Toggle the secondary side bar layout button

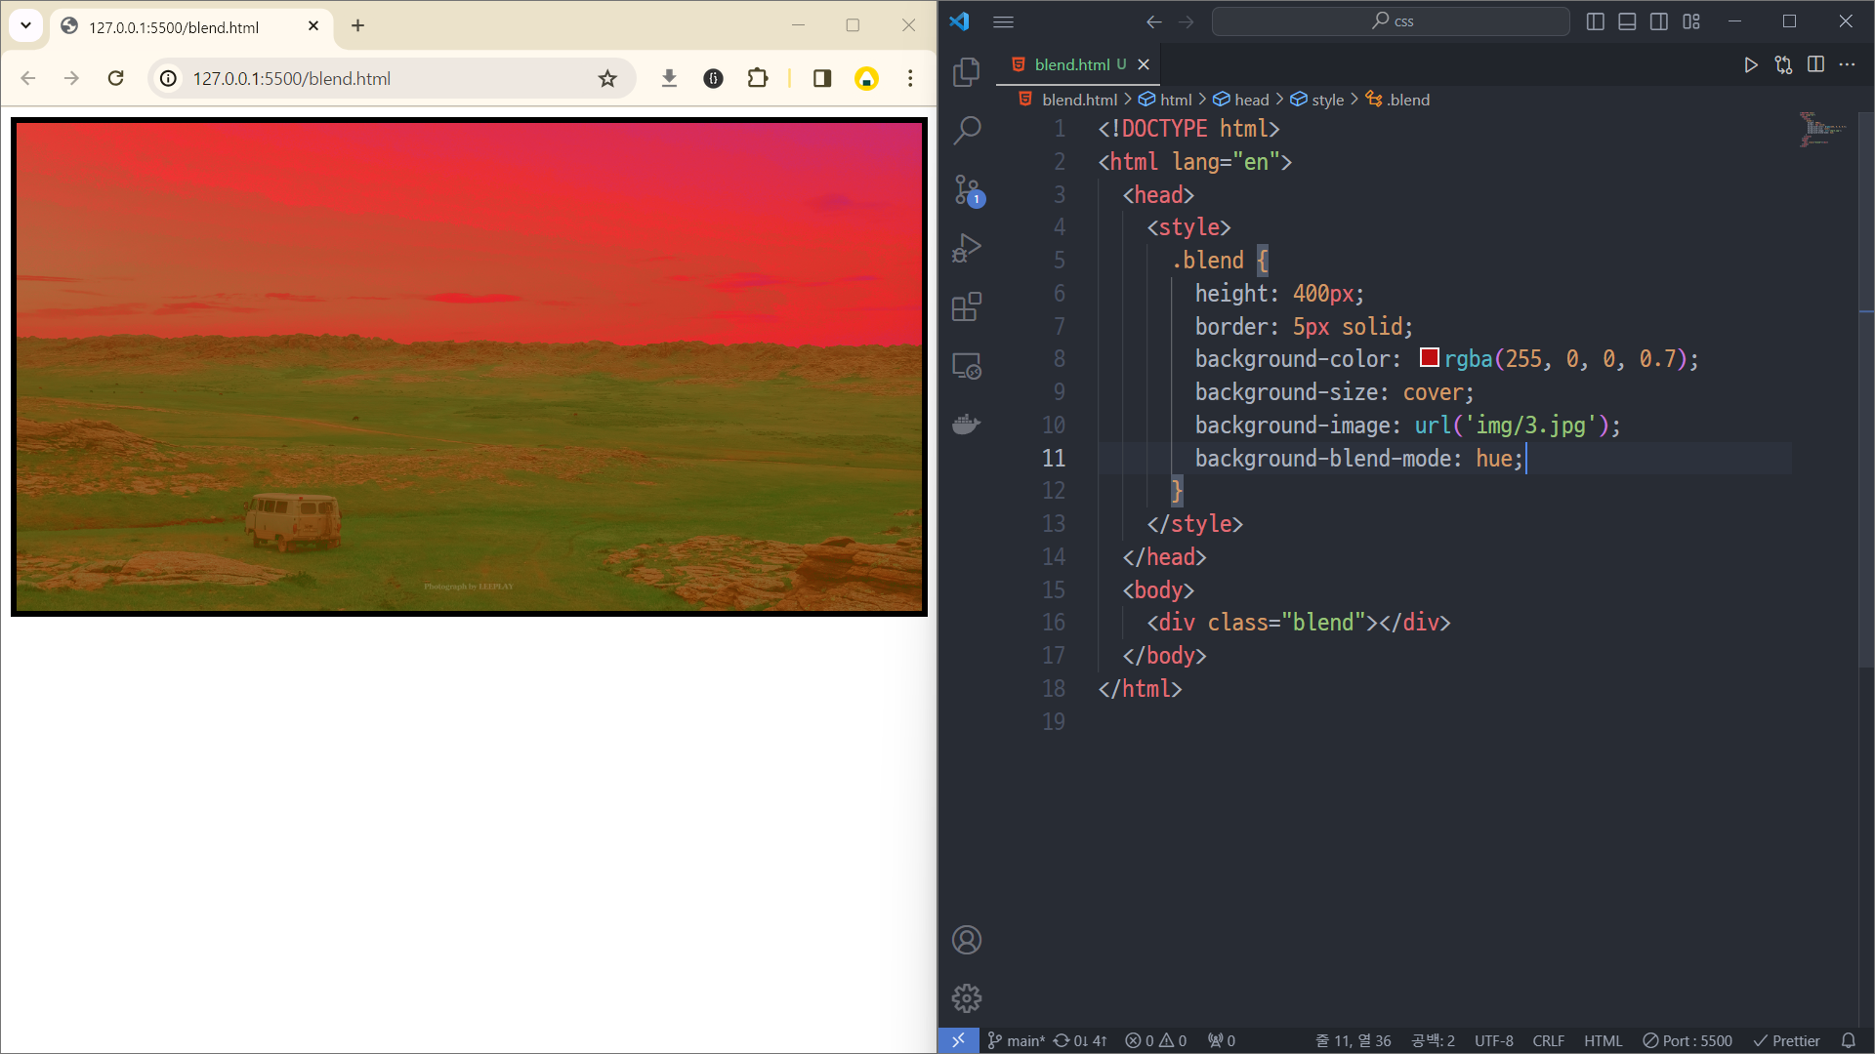click(x=1659, y=21)
